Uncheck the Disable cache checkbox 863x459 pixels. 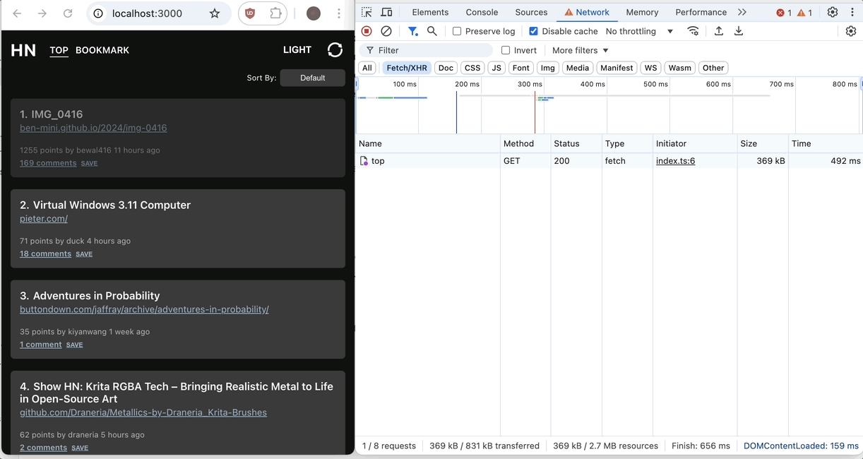(x=533, y=31)
